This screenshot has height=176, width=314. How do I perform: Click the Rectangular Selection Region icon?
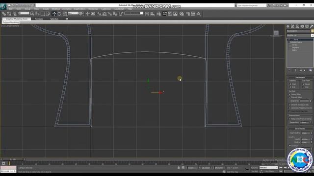tap(43, 14)
